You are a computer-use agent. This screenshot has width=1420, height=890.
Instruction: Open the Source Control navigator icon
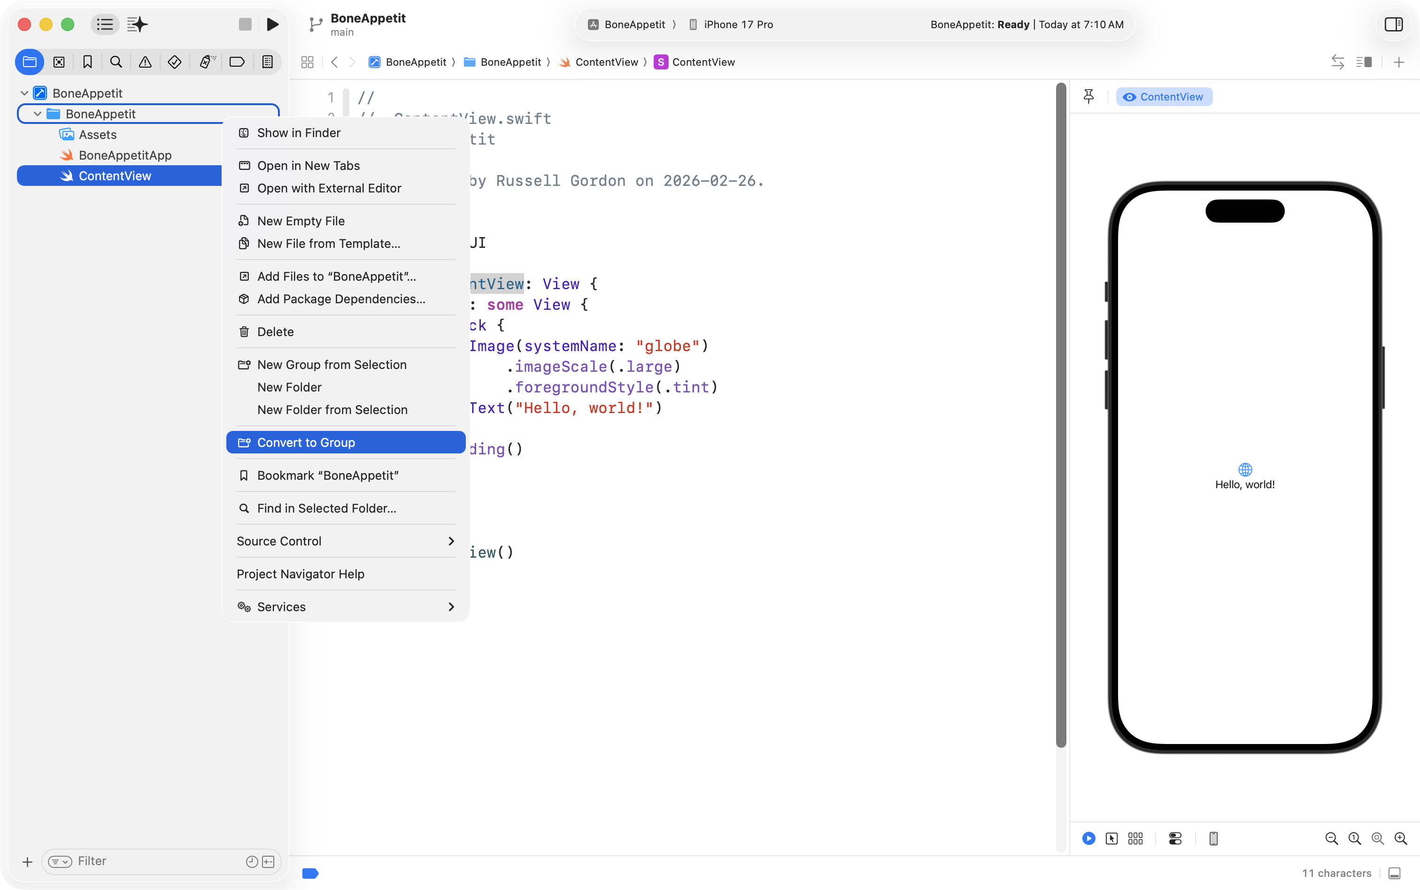click(x=59, y=62)
